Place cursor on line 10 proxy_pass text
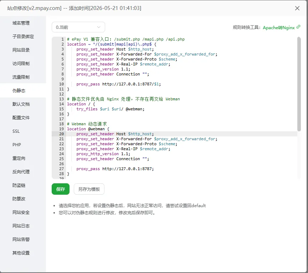This screenshot has height=273, width=308. [x=118, y=84]
